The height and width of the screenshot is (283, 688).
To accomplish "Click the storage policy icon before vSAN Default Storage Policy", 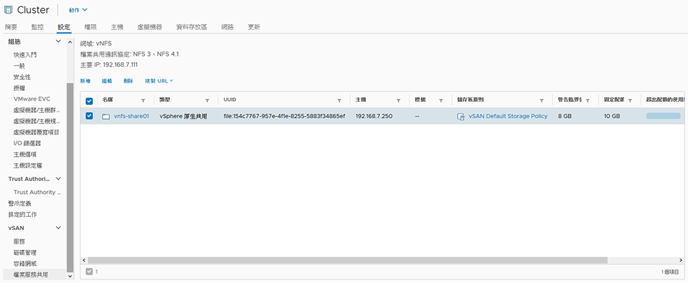I will click(461, 116).
